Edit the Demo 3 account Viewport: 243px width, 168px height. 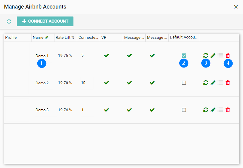[x=213, y=110]
